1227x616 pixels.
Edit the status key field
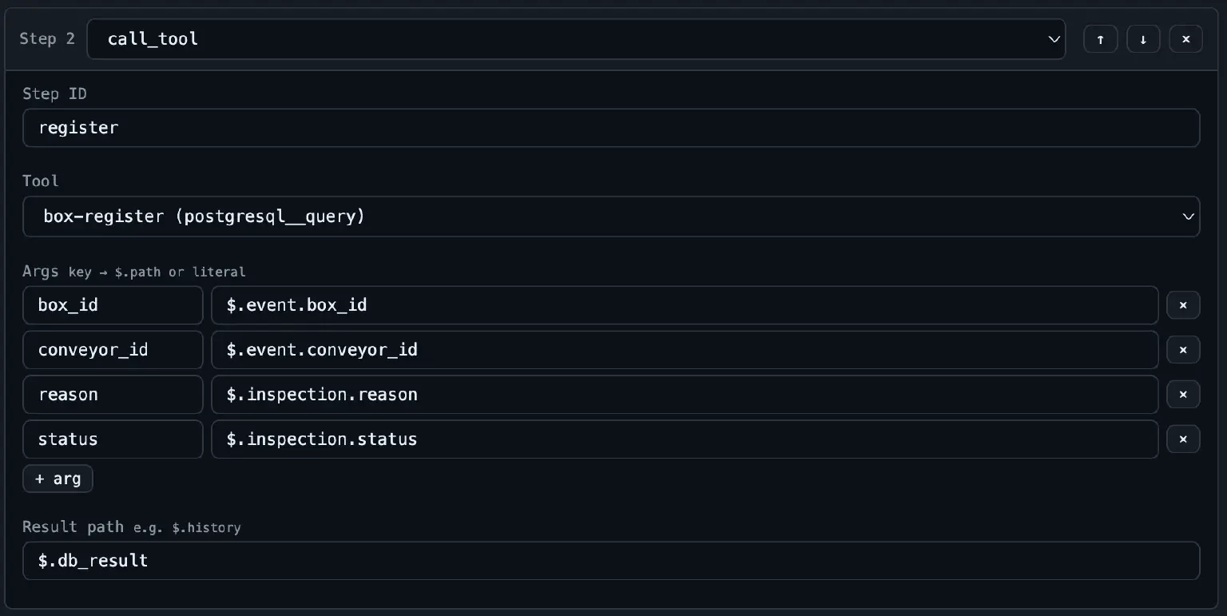[x=113, y=439]
